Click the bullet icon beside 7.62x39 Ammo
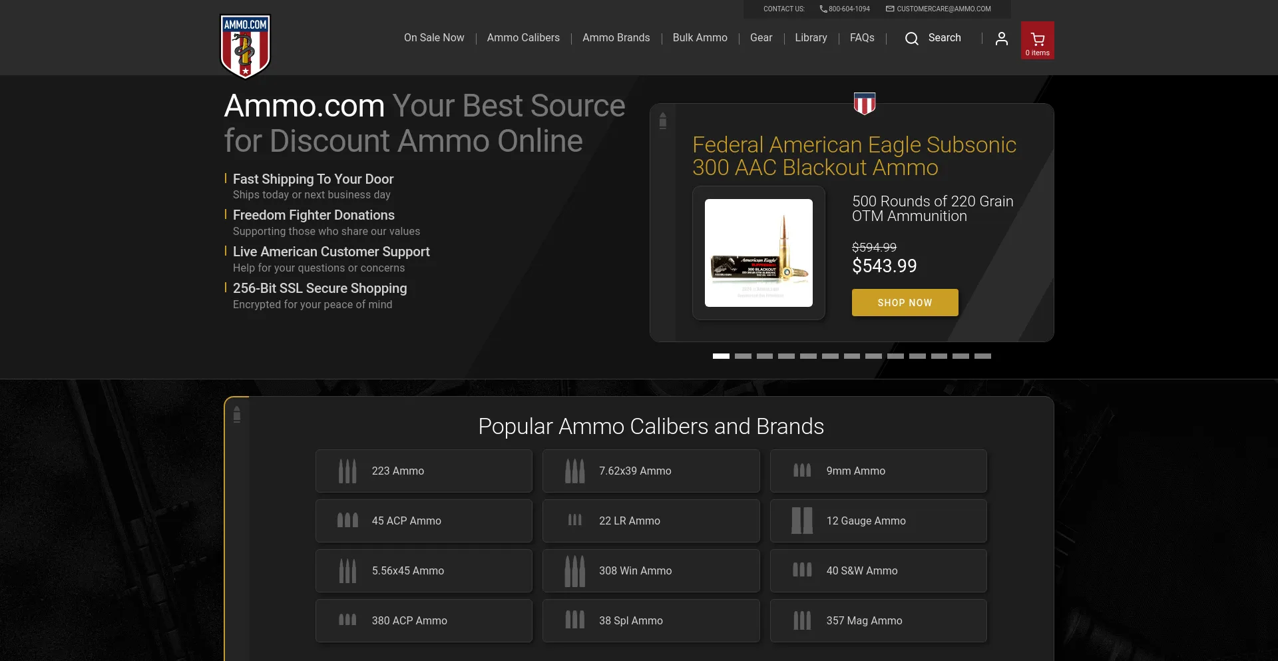Viewport: 1278px width, 661px height. [x=574, y=471]
